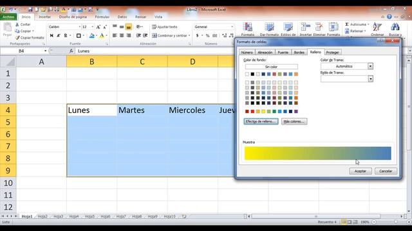This screenshot has width=412, height=231.
Task: Click the Excel help question mark icon
Action: (x=389, y=17)
